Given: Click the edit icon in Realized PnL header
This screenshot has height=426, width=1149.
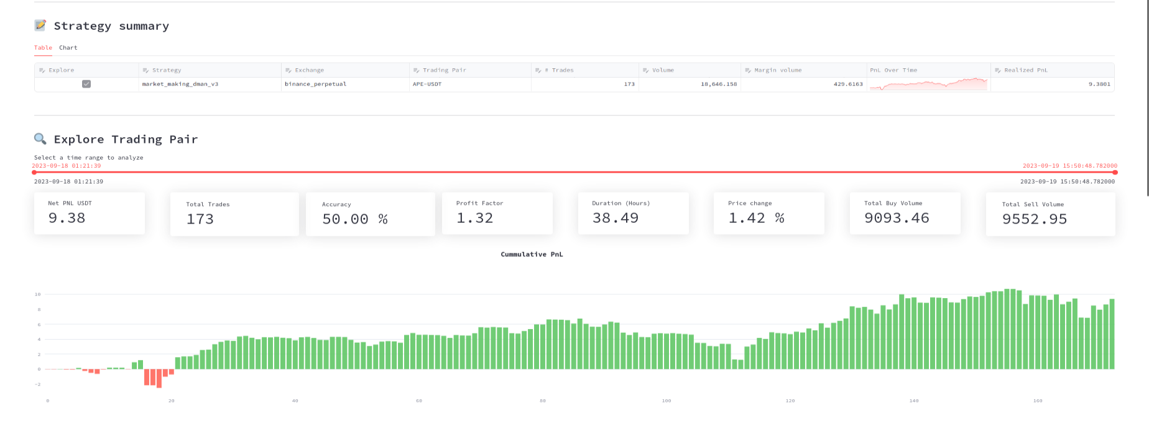Looking at the screenshot, I should [998, 70].
